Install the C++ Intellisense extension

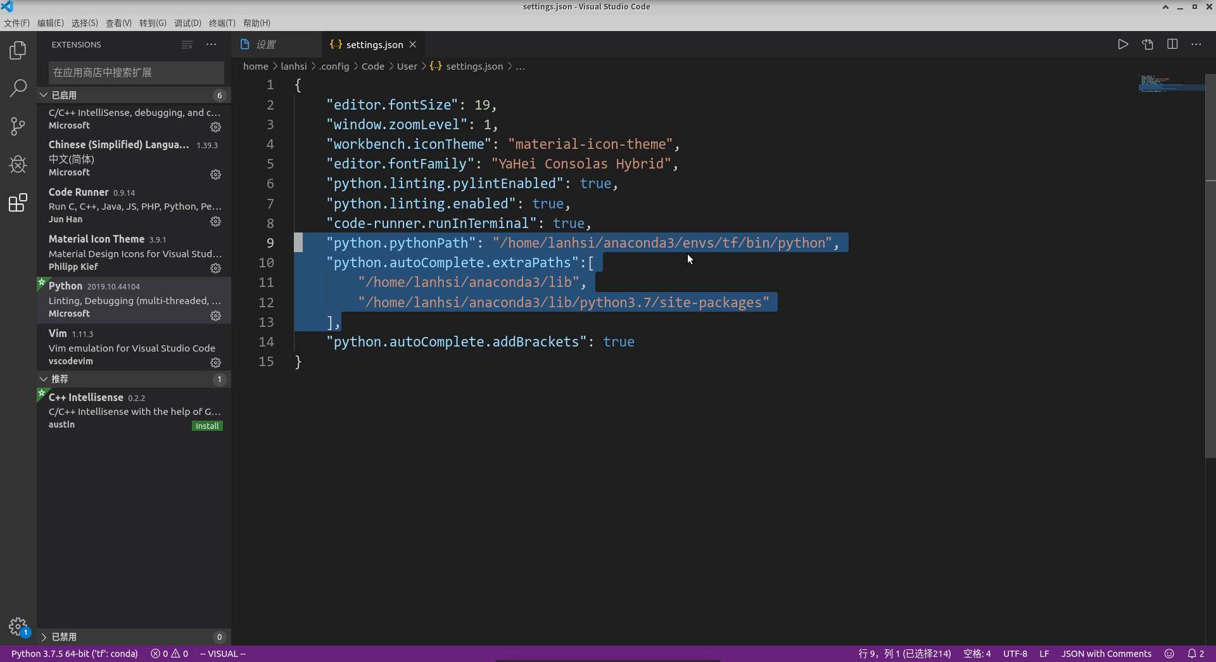coord(207,426)
